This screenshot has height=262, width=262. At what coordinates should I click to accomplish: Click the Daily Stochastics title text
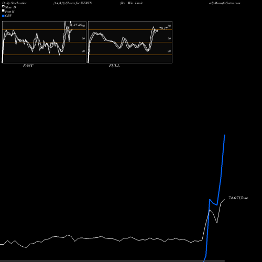[14, 3]
